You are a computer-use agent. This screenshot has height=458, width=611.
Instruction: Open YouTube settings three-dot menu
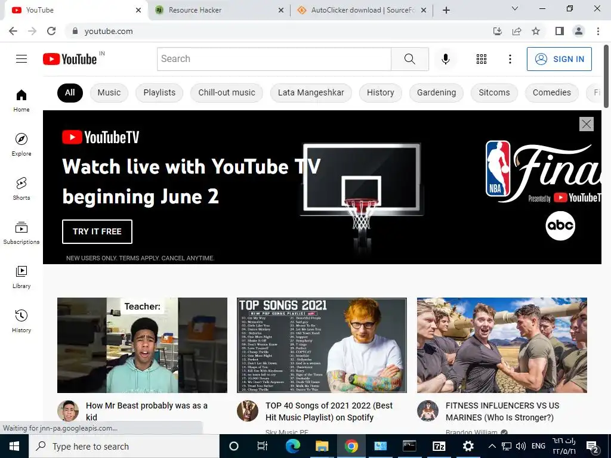[x=510, y=59]
